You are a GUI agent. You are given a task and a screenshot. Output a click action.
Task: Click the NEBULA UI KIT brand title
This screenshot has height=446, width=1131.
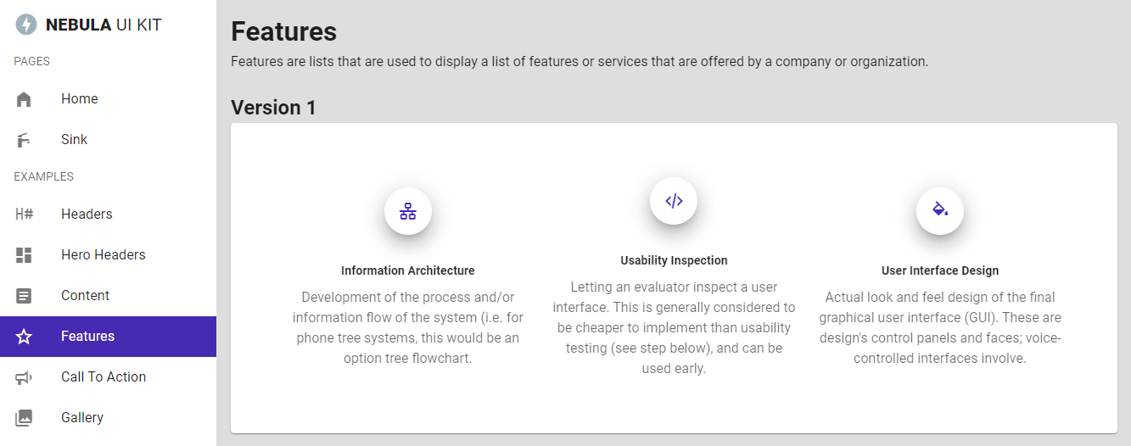[104, 25]
